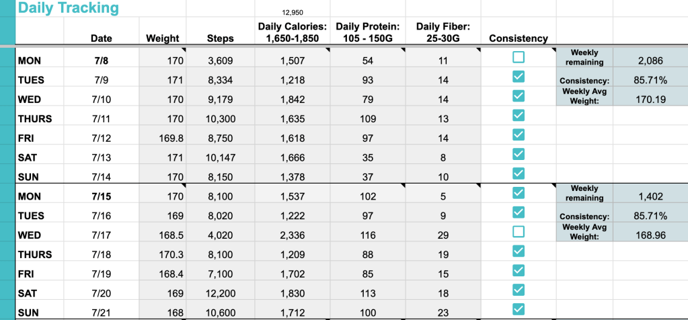Select the Daily Calories header cell
This screenshot has height=320, width=688.
click(292, 32)
